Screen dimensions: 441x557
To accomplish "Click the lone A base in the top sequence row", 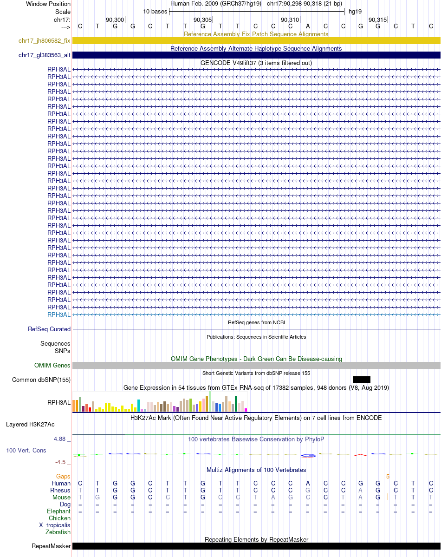I will [x=308, y=26].
